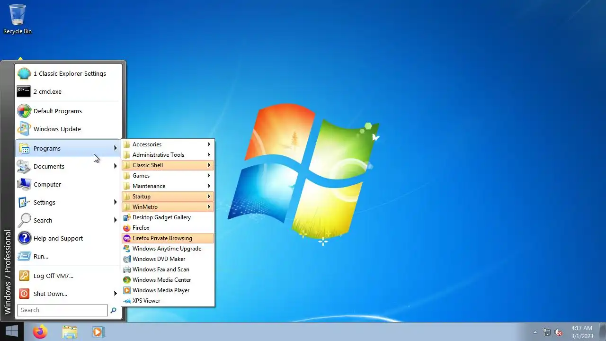Open the Programs menu entry
This screenshot has height=341, width=606.
pyautogui.click(x=67, y=148)
